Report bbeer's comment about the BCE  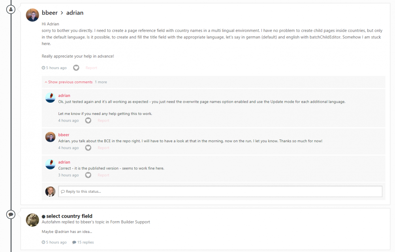pyautogui.click(x=103, y=148)
